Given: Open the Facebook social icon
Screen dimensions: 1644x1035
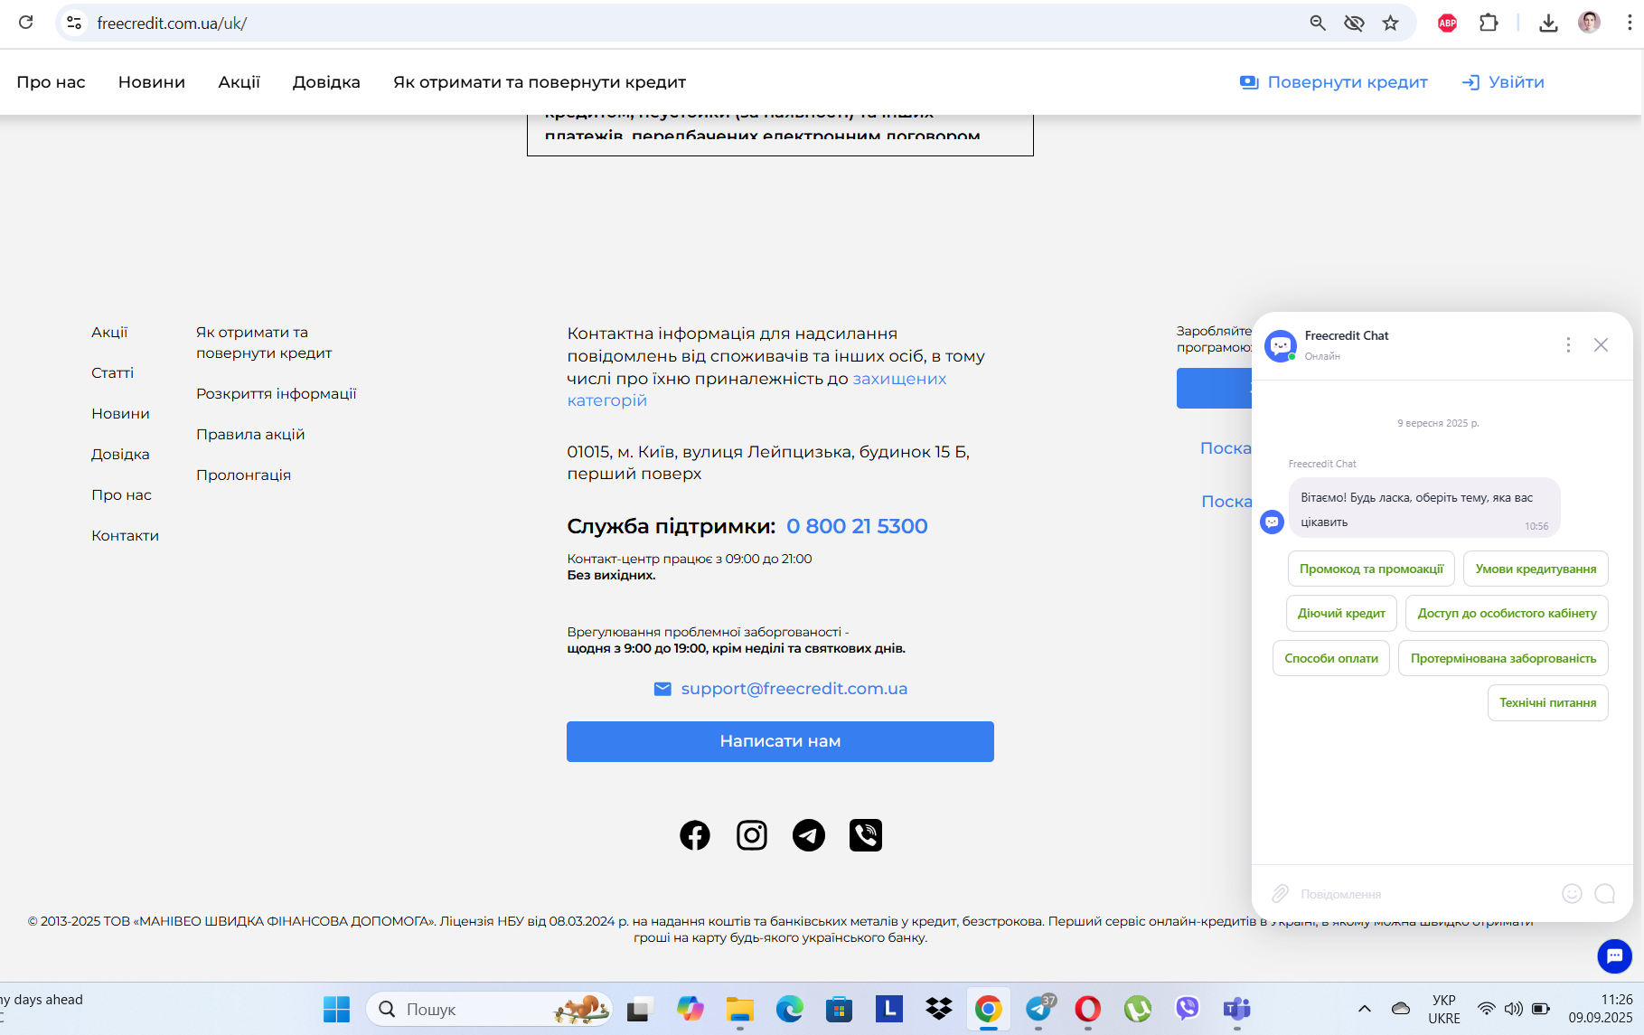Looking at the screenshot, I should point(695,835).
